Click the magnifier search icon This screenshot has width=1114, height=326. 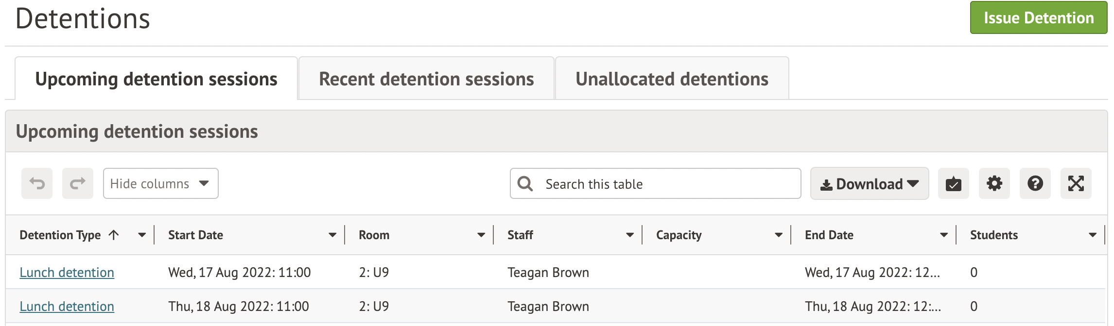click(x=525, y=184)
